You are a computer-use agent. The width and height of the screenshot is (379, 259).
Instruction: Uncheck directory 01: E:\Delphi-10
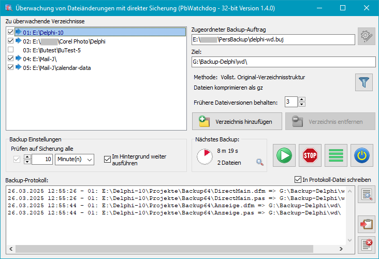(11, 32)
